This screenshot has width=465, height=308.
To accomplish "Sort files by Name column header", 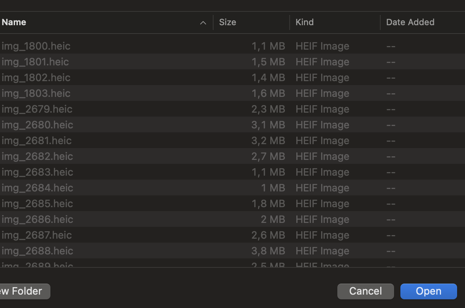I will pyautogui.click(x=14, y=22).
